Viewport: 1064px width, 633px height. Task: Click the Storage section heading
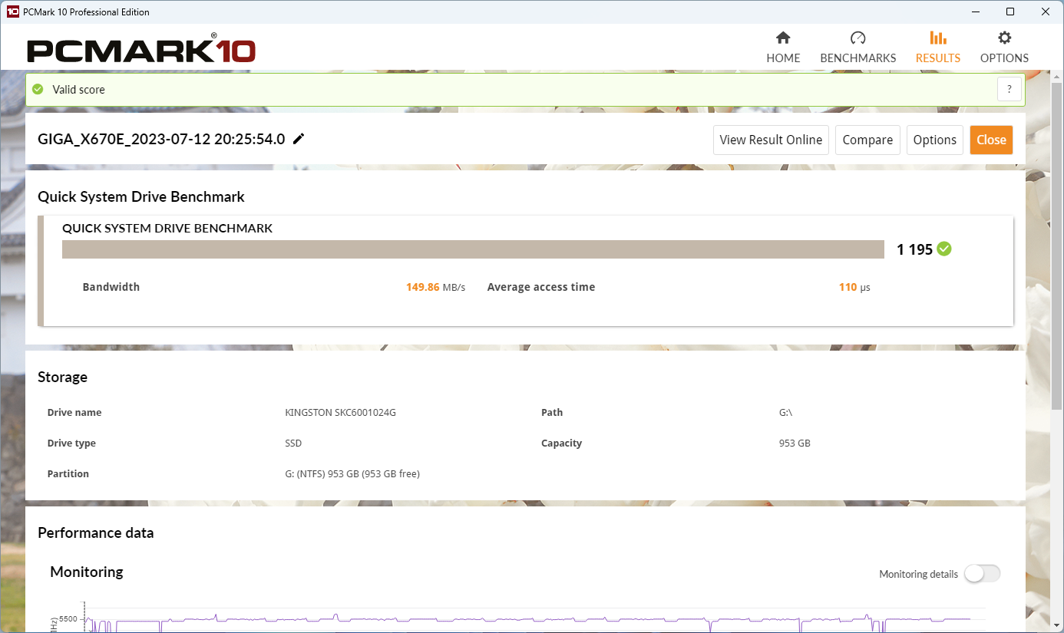tap(62, 377)
